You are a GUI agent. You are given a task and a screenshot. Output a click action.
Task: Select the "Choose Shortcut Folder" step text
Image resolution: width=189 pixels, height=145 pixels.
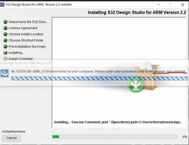tap(26, 41)
